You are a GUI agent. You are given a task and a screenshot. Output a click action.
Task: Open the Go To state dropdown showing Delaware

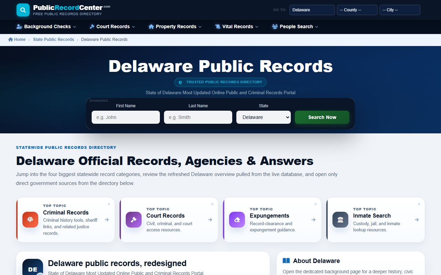pyautogui.click(x=312, y=10)
